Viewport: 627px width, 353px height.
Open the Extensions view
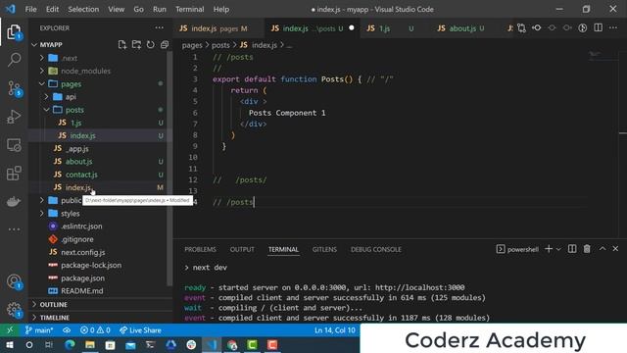(14, 174)
